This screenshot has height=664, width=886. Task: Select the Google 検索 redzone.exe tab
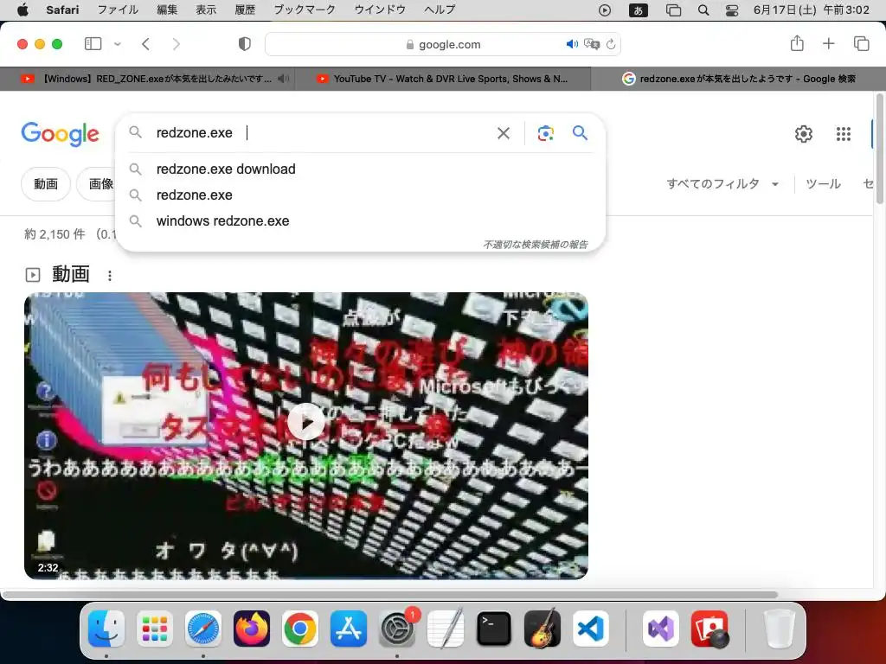coord(738,79)
